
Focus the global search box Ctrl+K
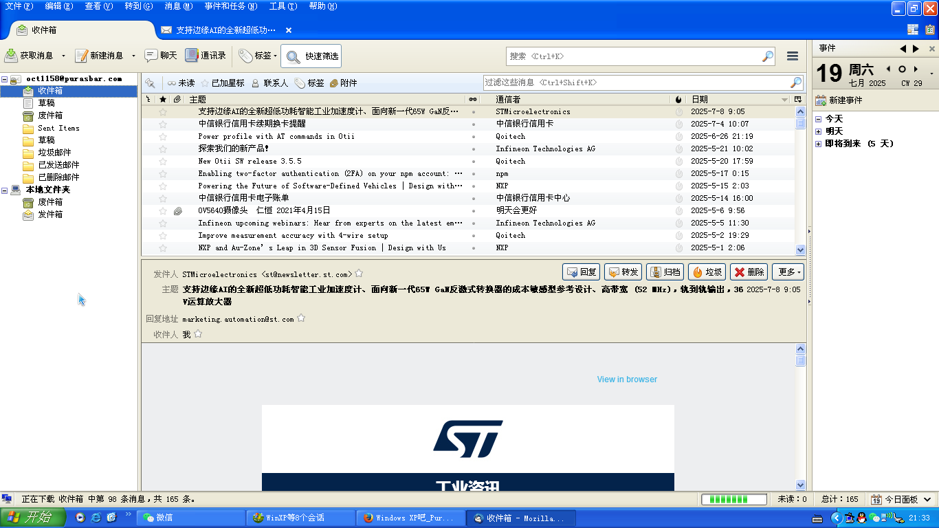tap(641, 56)
